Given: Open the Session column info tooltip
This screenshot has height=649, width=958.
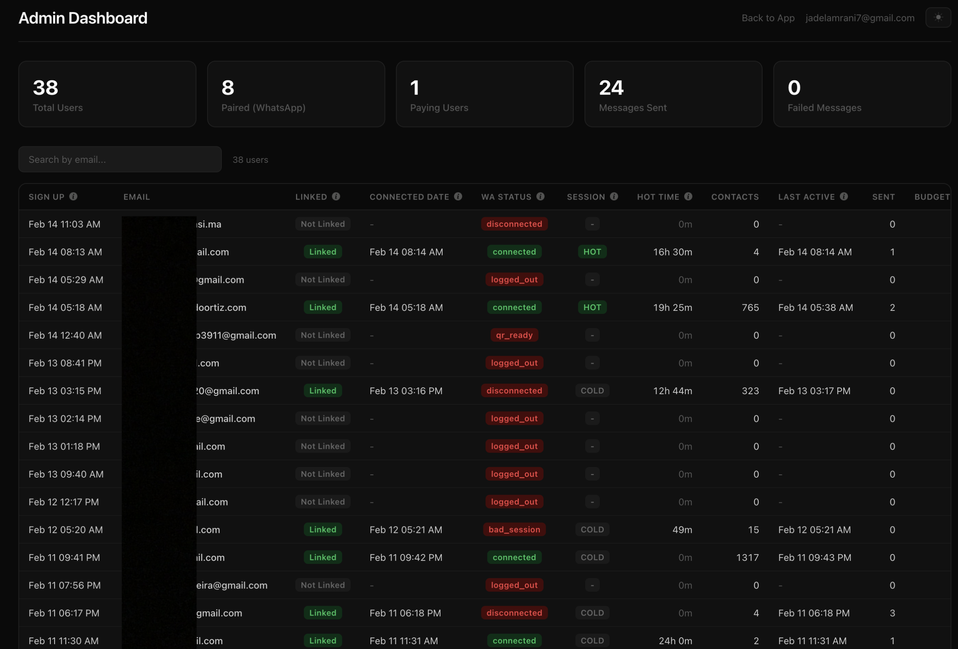Looking at the screenshot, I should pos(613,196).
